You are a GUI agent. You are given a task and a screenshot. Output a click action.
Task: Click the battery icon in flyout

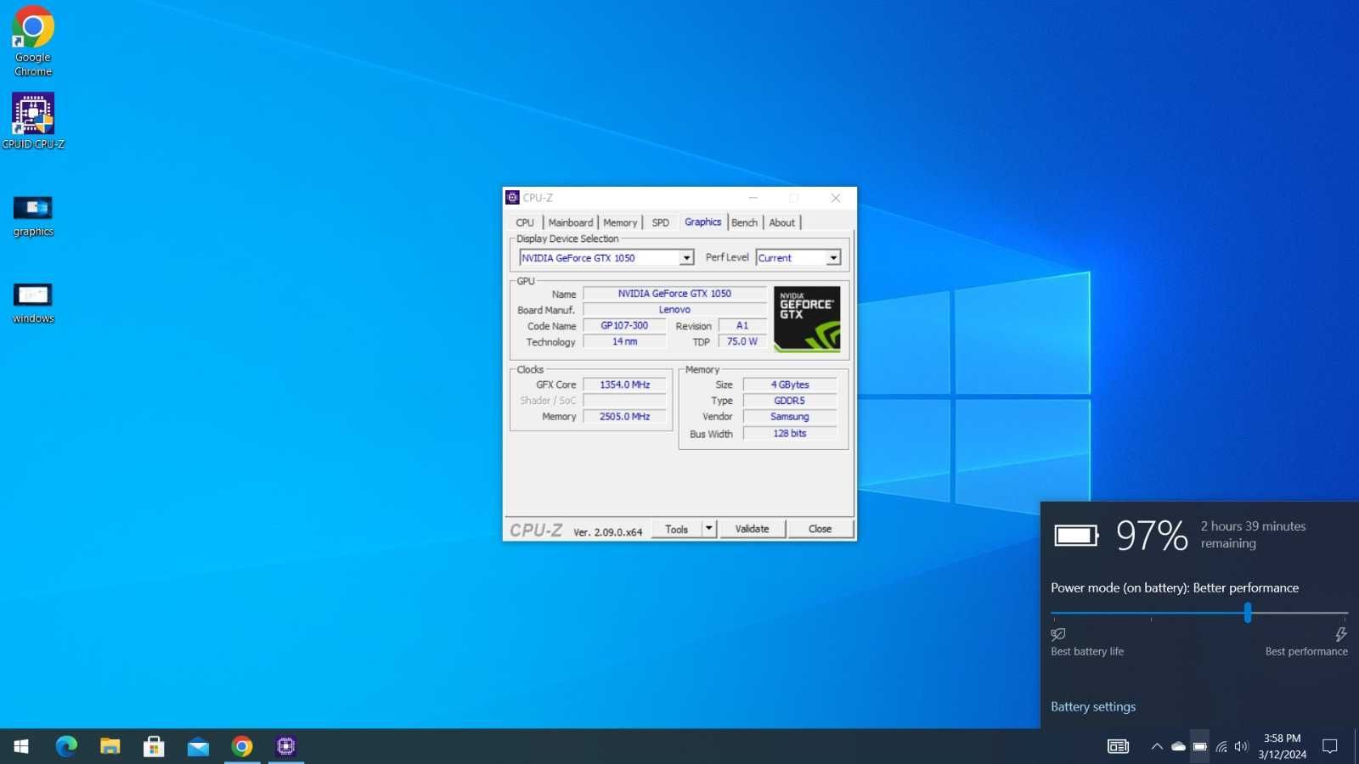pos(1076,535)
